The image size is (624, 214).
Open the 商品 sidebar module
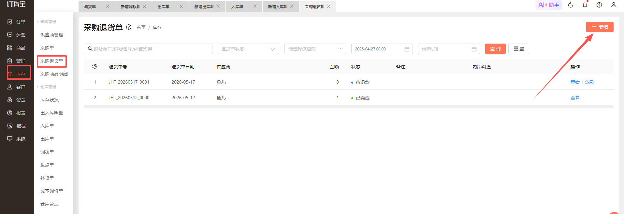tap(16, 48)
